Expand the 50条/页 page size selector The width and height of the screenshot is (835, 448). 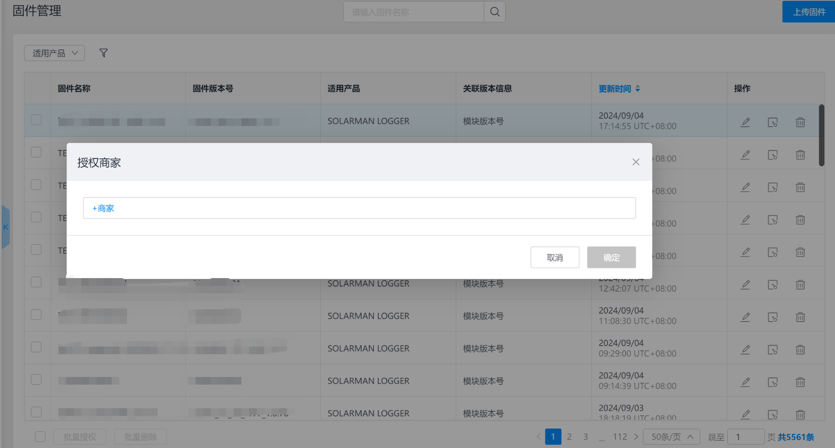(x=671, y=437)
